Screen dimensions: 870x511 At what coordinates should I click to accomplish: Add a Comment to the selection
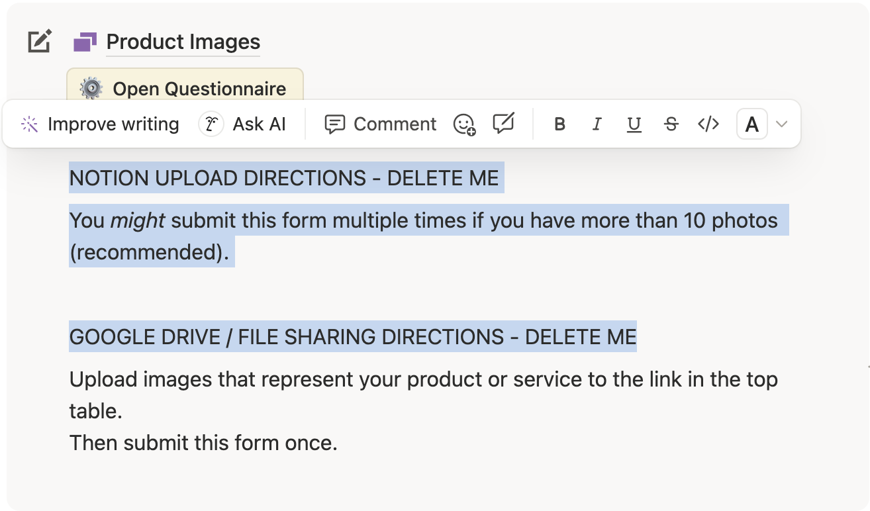[x=381, y=124]
